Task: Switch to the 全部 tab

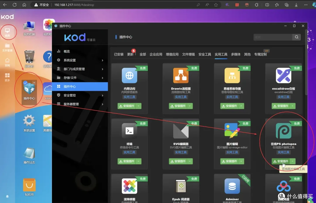Action: [x=143, y=54]
